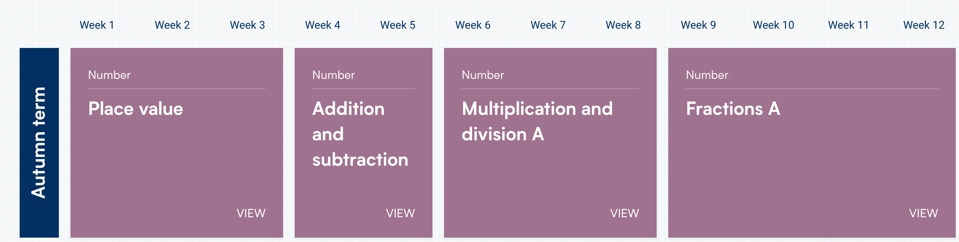This screenshot has width=959, height=242.
Task: Click VIEW on the Place value card
Action: [x=251, y=213]
